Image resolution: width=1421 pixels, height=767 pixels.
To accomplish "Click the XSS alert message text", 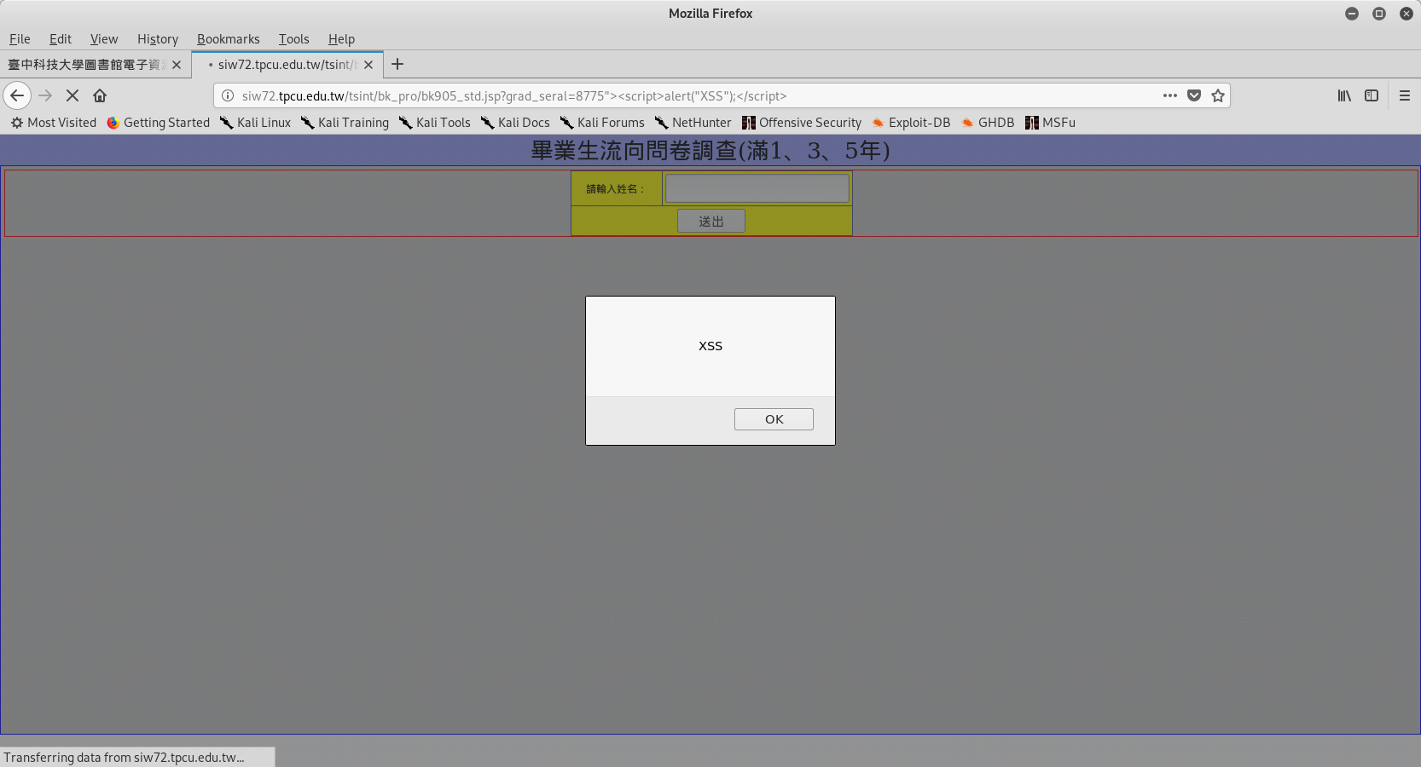I will [x=710, y=346].
